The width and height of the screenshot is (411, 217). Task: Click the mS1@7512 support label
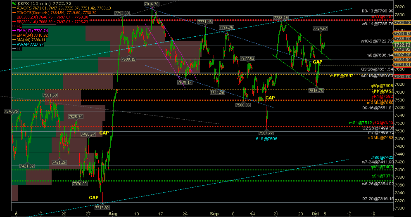(361, 123)
